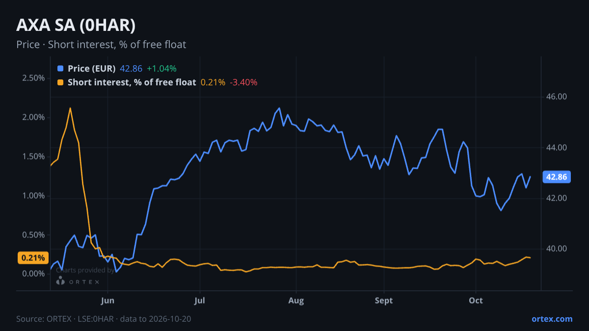Click the 1.00% left axis label
The width and height of the screenshot is (589, 331).
pos(33,196)
